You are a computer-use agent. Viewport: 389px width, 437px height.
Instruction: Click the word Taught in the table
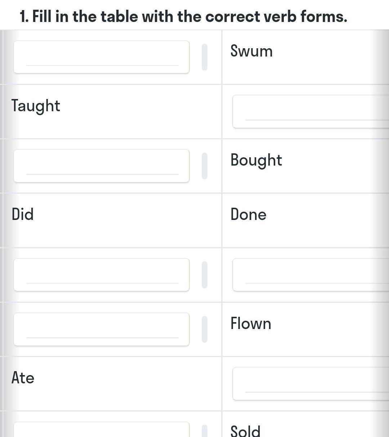pos(36,106)
